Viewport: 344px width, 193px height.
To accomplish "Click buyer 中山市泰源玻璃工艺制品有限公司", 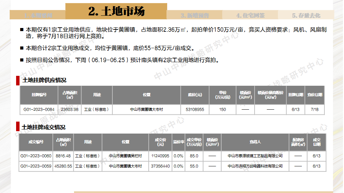I will click(255, 156).
